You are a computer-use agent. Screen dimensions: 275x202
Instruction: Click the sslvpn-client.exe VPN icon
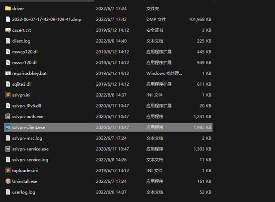8,127
